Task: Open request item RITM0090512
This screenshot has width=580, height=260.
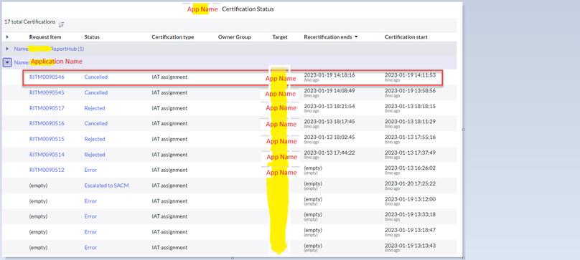Action: (x=47, y=170)
